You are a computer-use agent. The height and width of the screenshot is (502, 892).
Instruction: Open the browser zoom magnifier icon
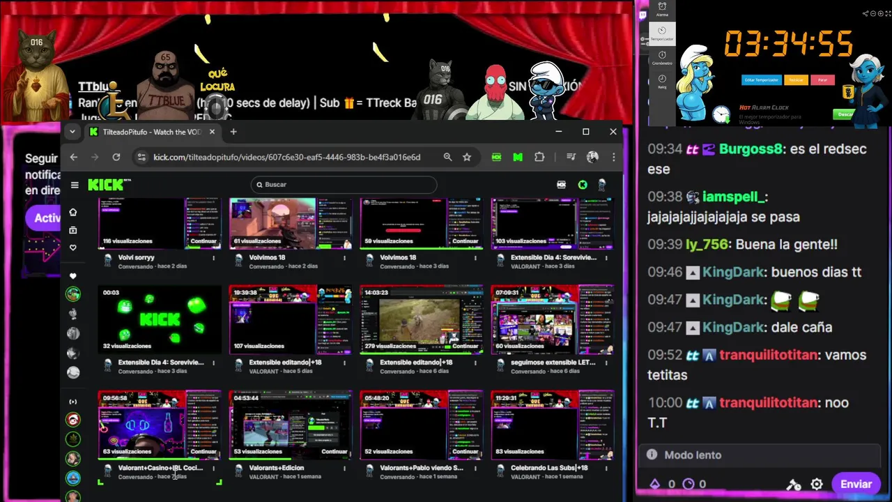[447, 158]
